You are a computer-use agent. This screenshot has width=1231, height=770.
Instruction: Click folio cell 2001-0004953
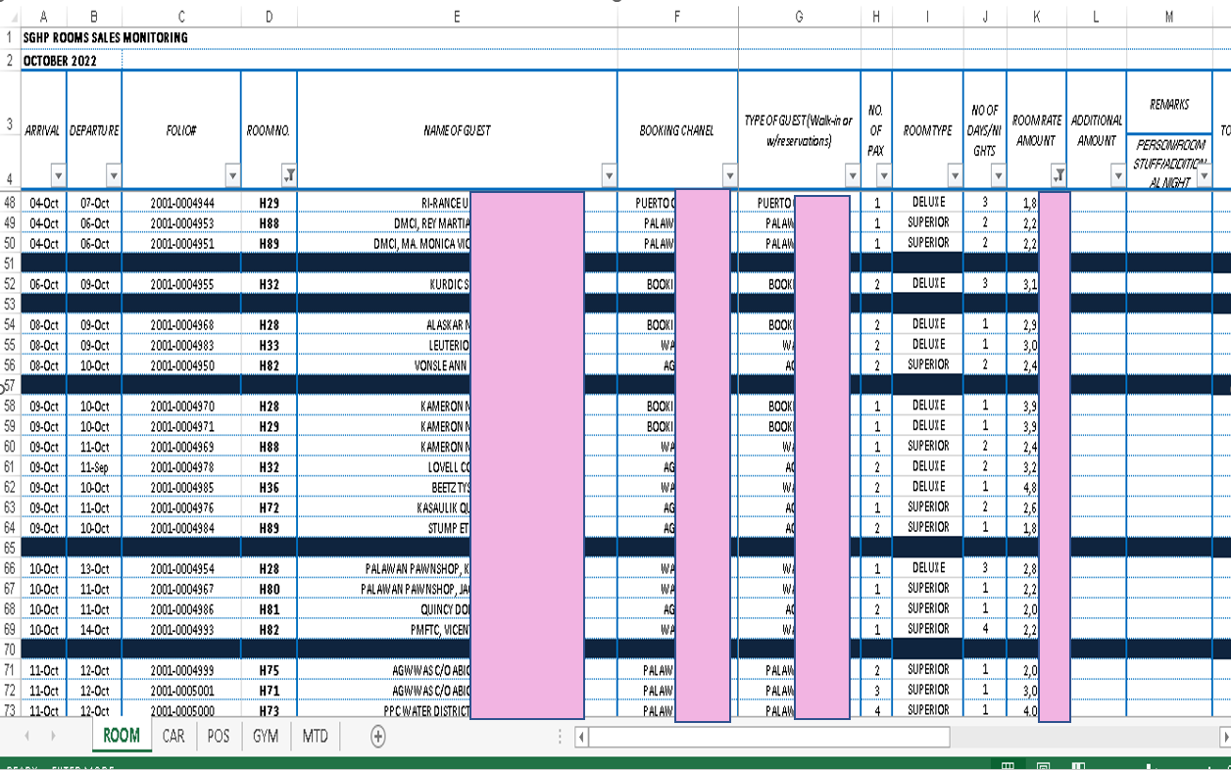(181, 223)
